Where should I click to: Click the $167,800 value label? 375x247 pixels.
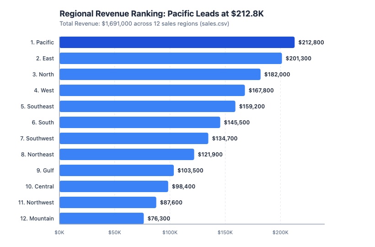tap(261, 91)
